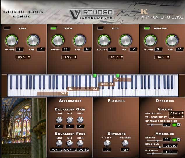Enable the Bass section power light

click(x=7, y=28)
